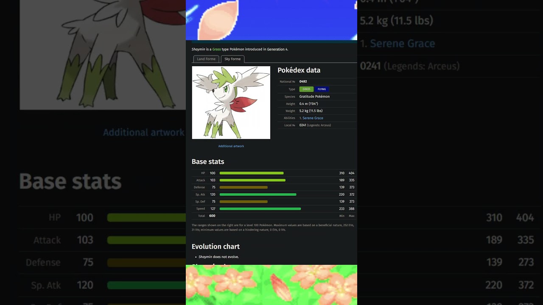The image size is (543, 305).
Task: Click large background '5.2 kg (11.5 lbs)' text
Action: [x=397, y=21]
